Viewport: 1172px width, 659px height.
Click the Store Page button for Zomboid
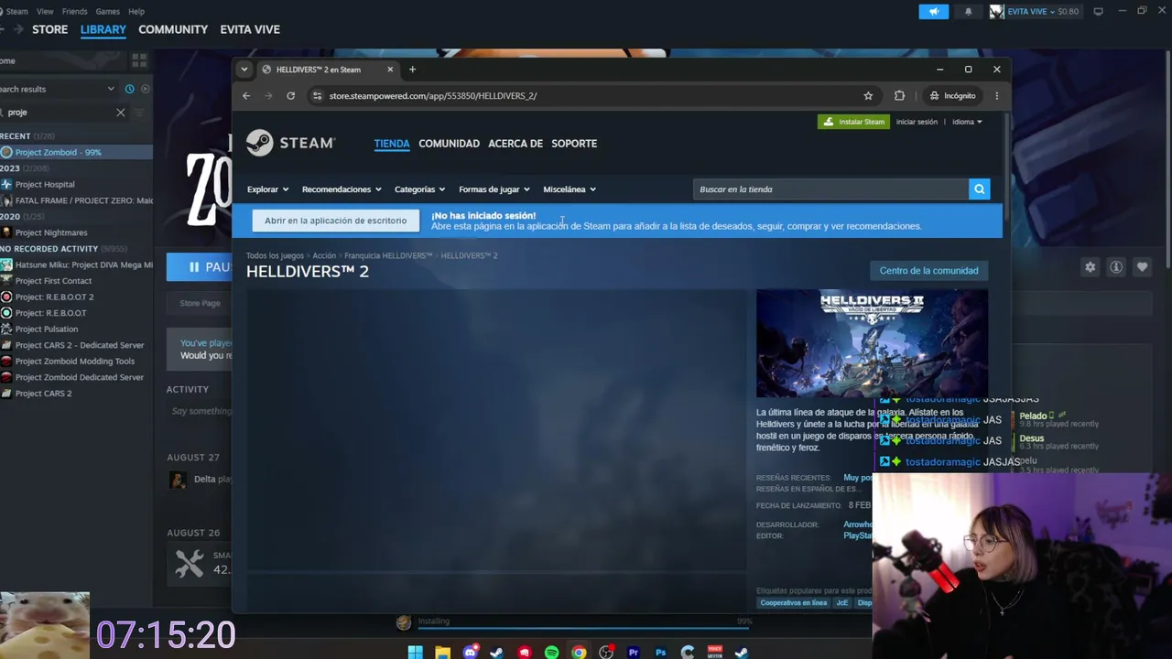tap(200, 303)
